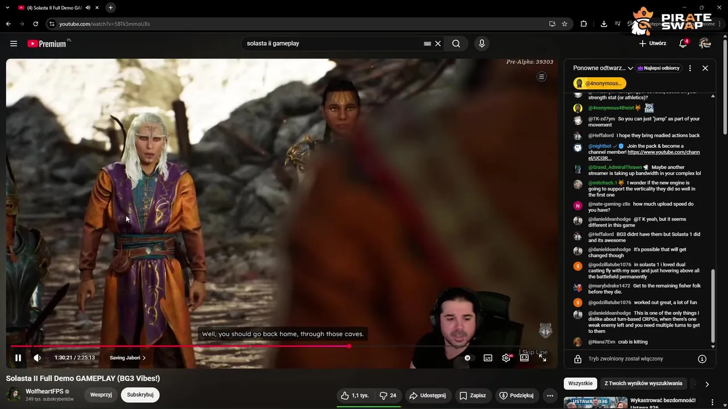Click browser address bar URL
Viewport: 728px width, 409px height.
click(105, 24)
